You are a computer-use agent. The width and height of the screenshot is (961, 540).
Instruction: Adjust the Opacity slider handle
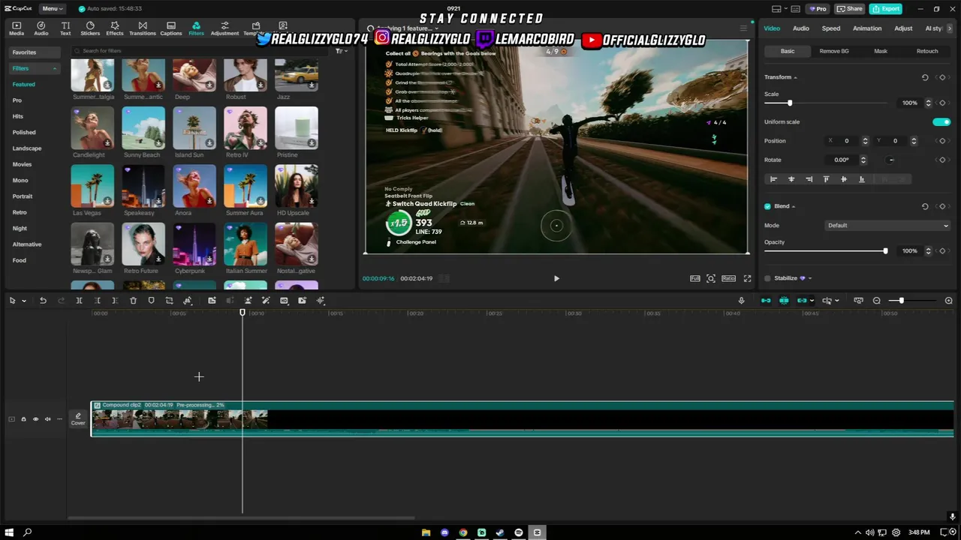(885, 251)
